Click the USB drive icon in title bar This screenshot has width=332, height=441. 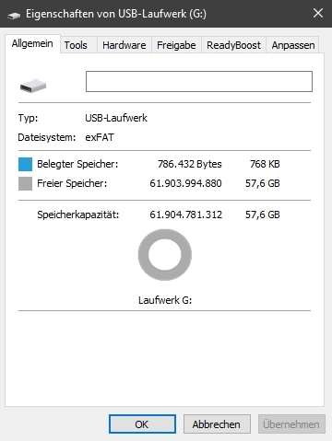(14, 15)
